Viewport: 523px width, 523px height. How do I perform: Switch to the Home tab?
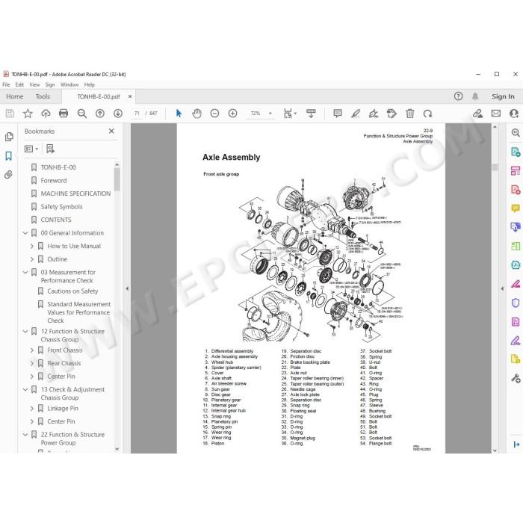(15, 96)
